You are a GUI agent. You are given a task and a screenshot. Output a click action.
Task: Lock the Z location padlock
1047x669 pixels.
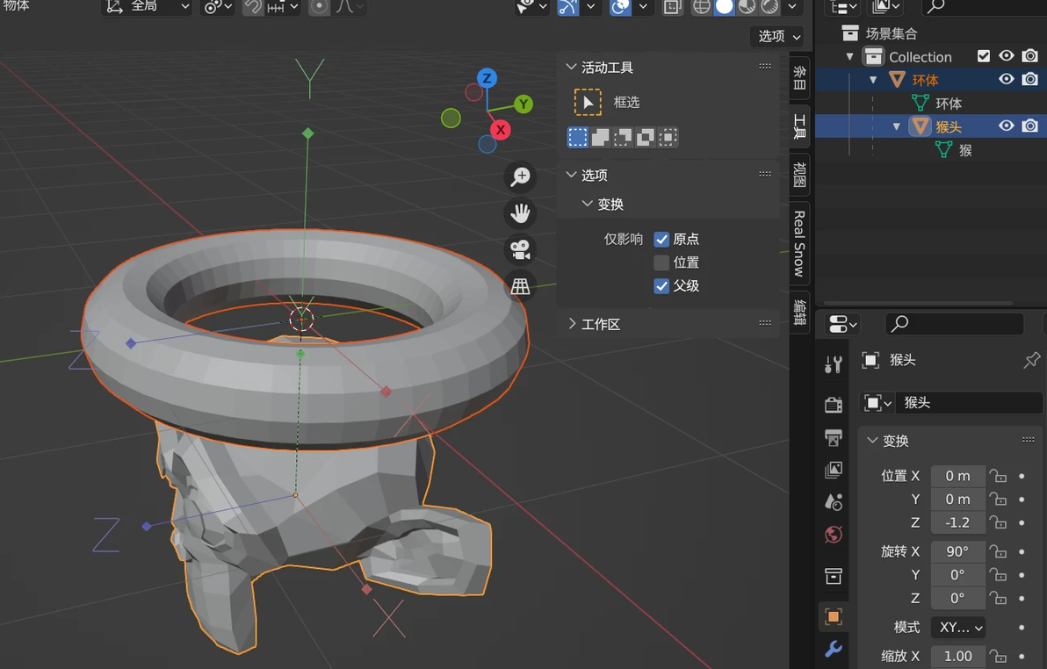pos(998,522)
